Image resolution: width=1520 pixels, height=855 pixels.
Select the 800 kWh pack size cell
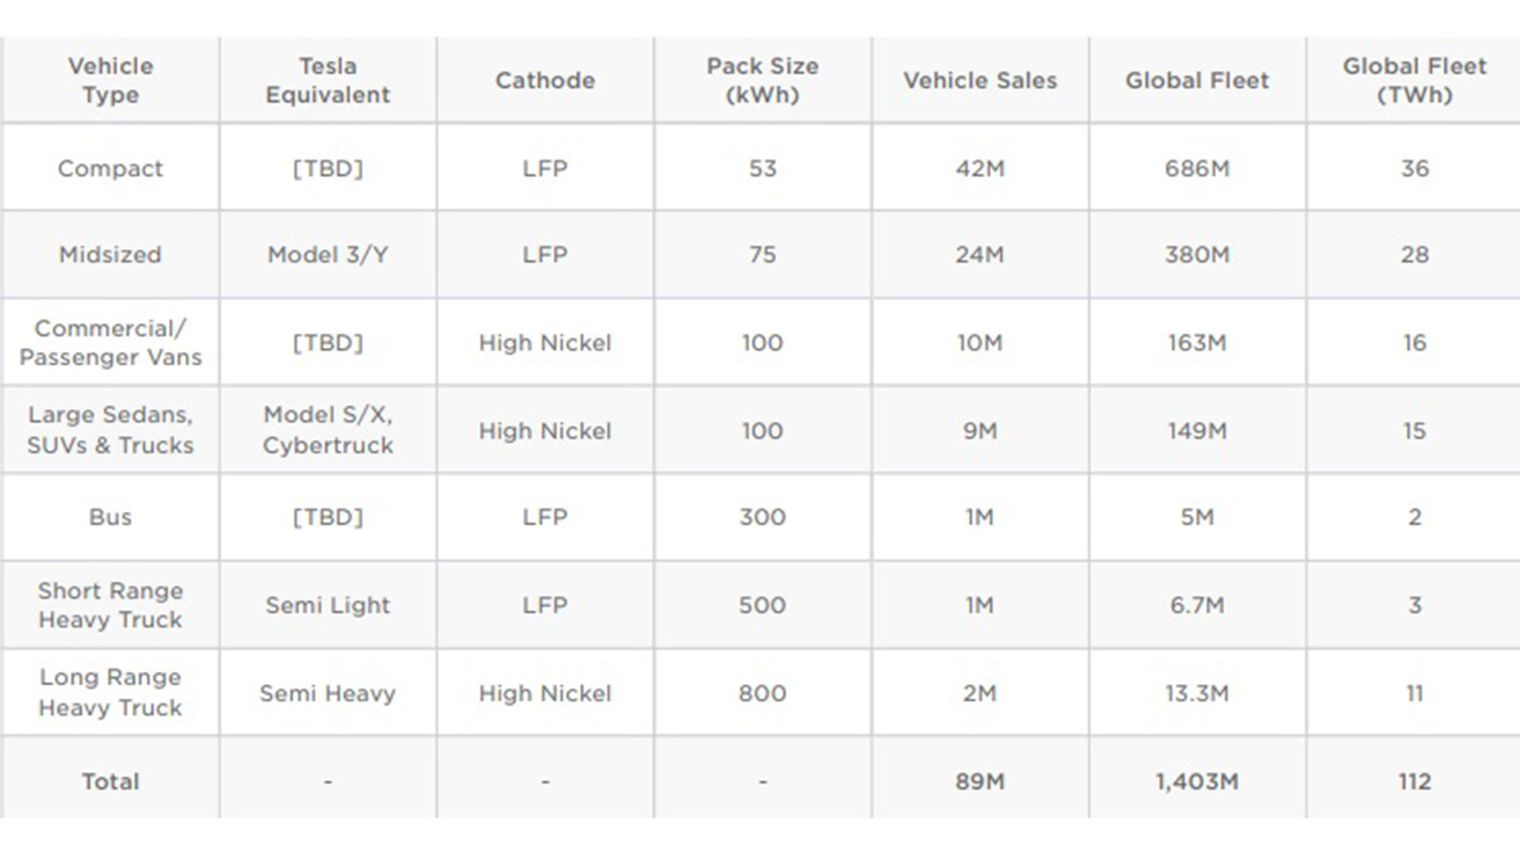point(762,693)
